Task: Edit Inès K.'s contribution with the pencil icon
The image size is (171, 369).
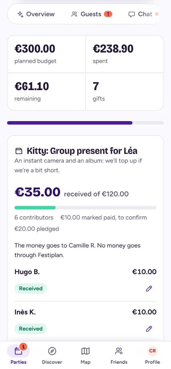Action: click(149, 329)
